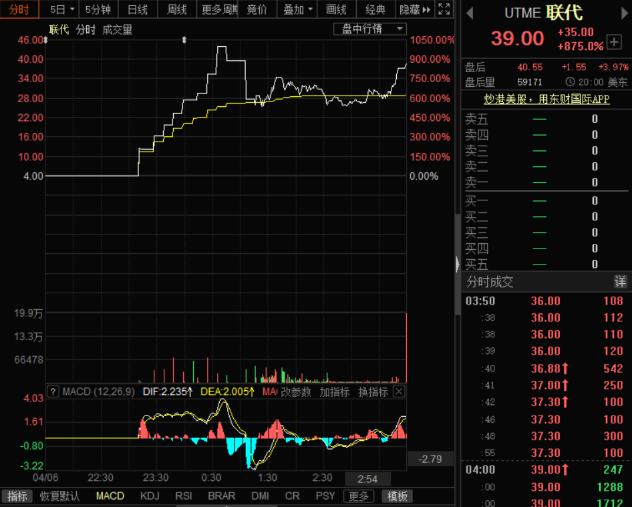Click the -2.79 MACD cursor value

click(430, 459)
